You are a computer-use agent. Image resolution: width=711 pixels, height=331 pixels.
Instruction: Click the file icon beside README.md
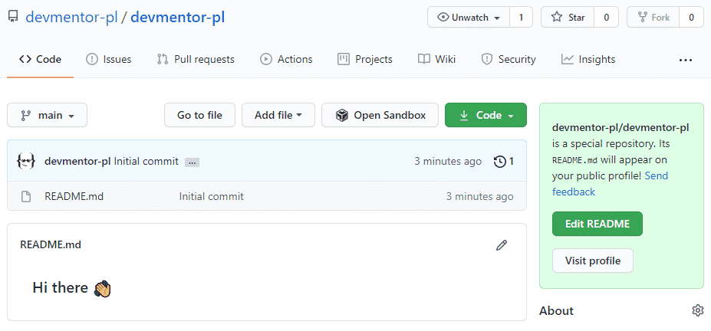(x=26, y=196)
